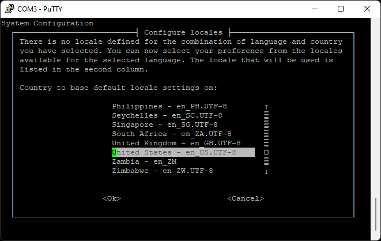Pick Zimbabwe - en_ZW.UTF-8 locale
This screenshot has width=381, height=241.
point(162,171)
